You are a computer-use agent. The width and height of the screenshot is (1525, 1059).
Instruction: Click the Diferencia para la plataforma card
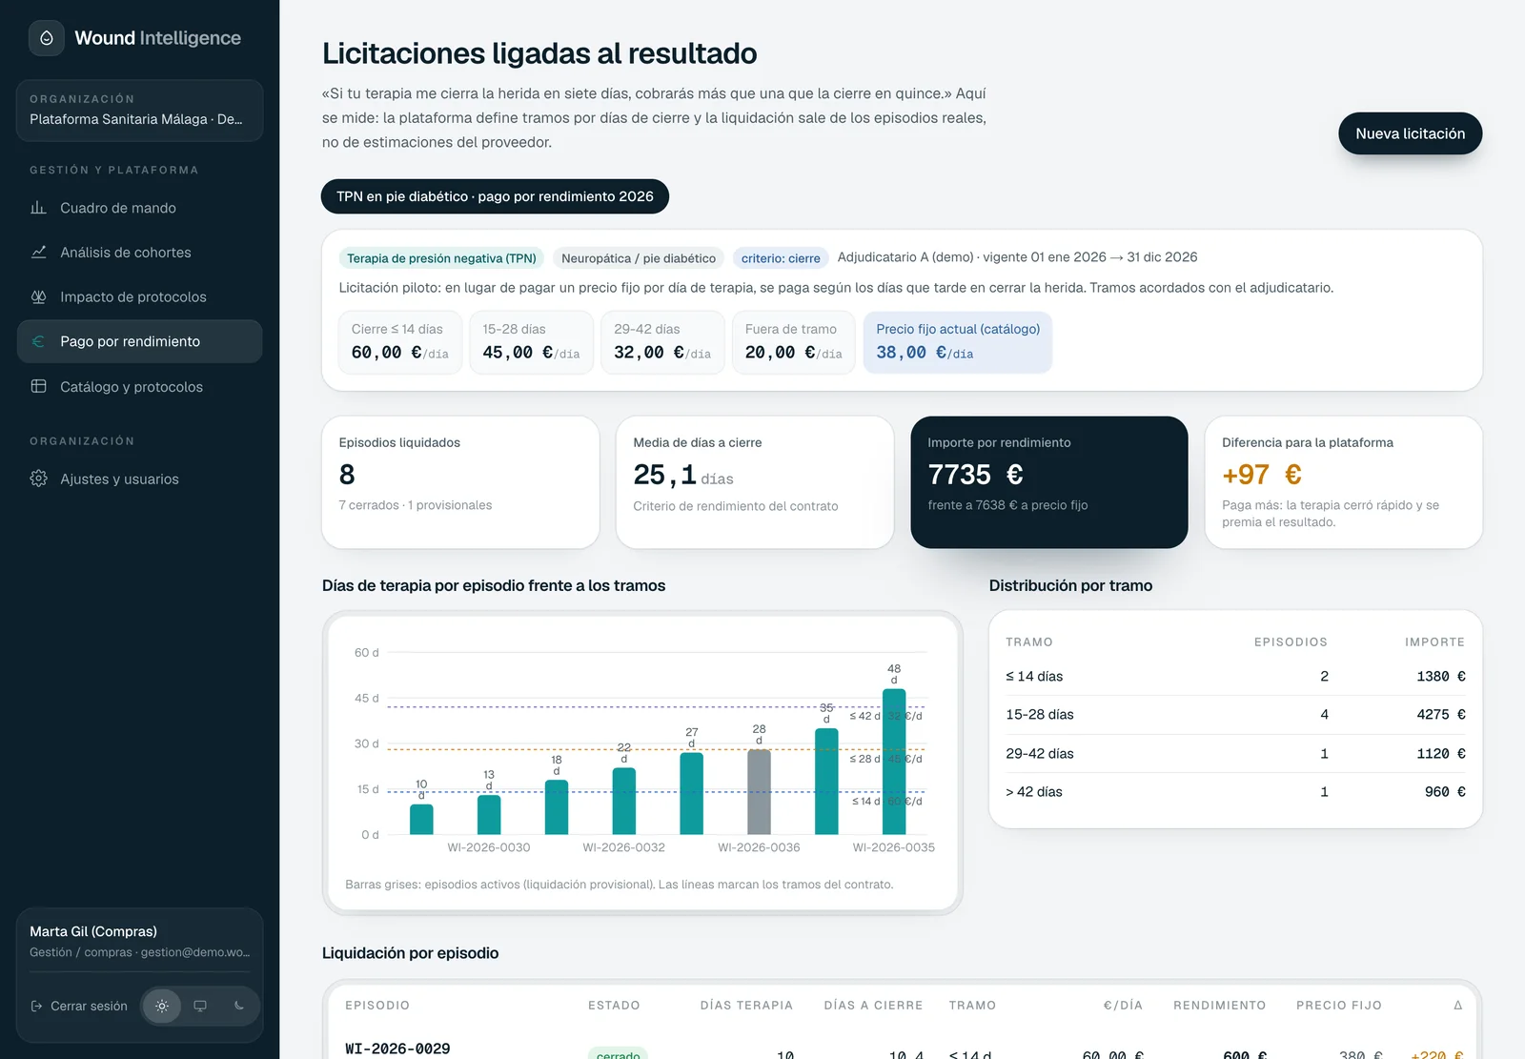pyautogui.click(x=1344, y=482)
